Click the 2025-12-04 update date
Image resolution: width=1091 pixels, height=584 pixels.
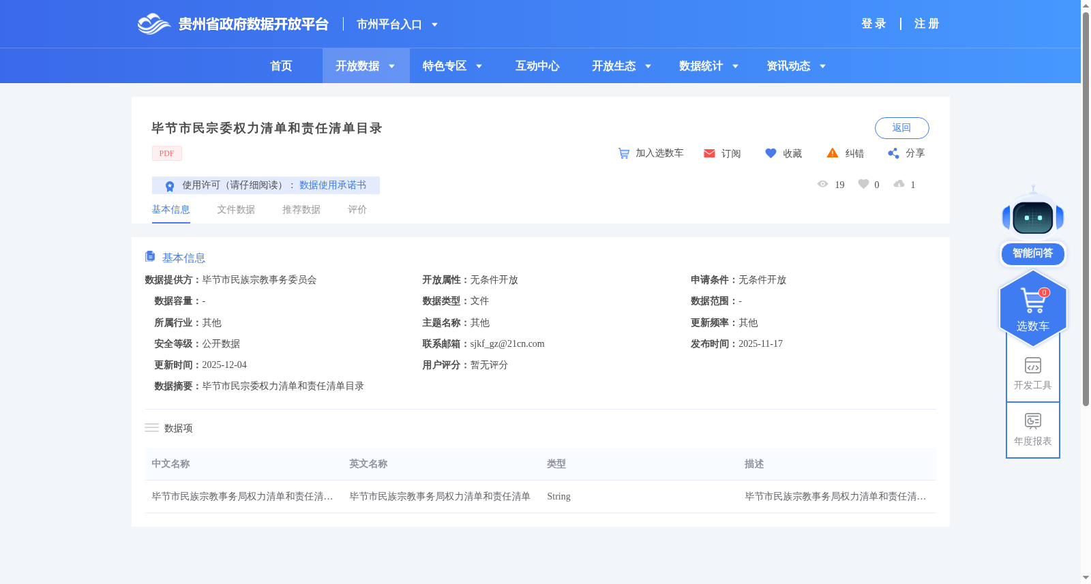coord(224,365)
